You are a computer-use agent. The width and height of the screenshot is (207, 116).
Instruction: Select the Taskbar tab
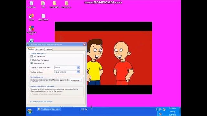(31, 49)
